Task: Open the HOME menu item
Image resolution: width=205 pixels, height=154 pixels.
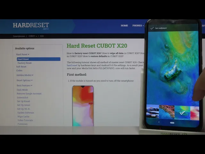Action: (124, 26)
